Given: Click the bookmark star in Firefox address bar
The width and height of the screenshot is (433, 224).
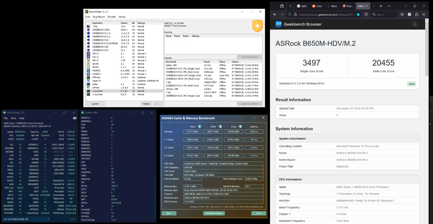Looking at the screenshot, I should [x=358, y=15].
